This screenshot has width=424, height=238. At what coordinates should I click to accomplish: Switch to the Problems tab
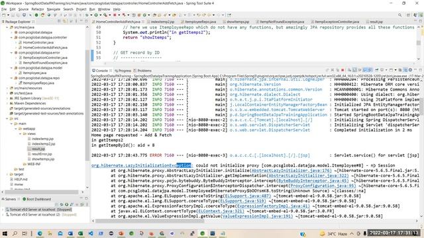point(142,71)
